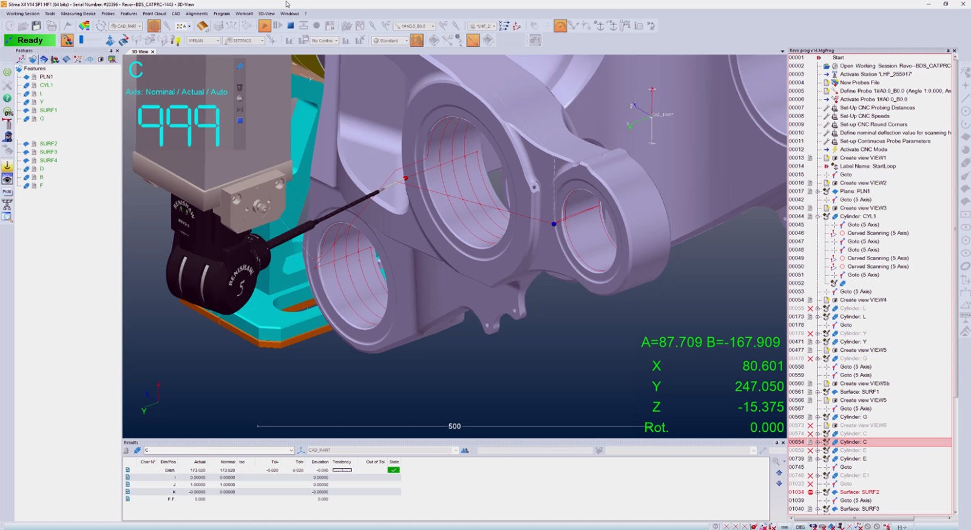This screenshot has height=530, width=971.
Task: Close the 3D-View tab
Action: [152, 52]
